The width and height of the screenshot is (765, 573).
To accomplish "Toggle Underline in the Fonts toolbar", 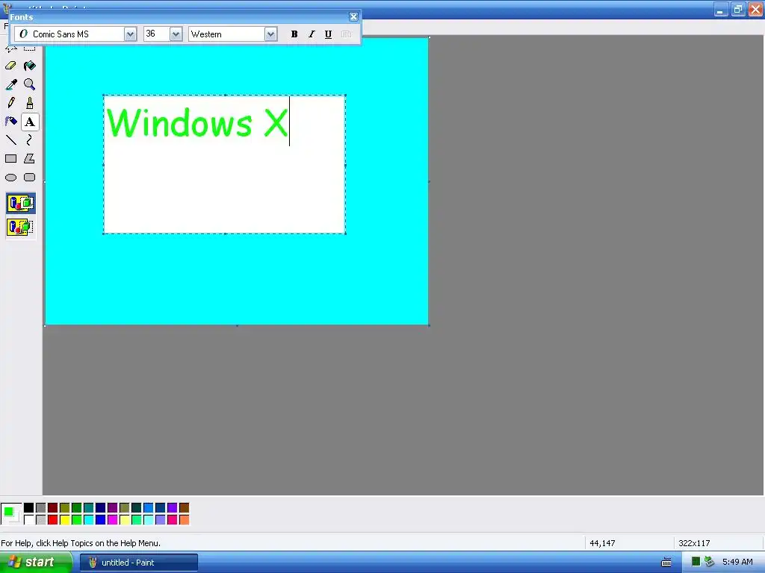I will [x=329, y=34].
